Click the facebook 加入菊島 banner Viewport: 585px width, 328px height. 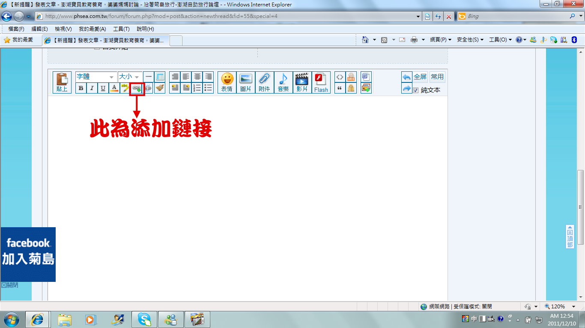click(x=28, y=255)
